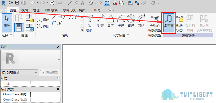
Task: Open dropdown beside the 3D View icon
Action: [95, 3]
